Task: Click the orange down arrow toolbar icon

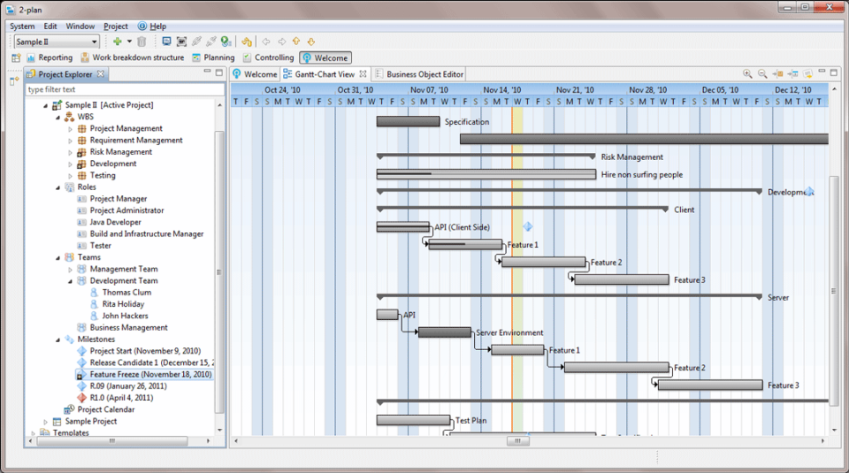Action: [310, 42]
